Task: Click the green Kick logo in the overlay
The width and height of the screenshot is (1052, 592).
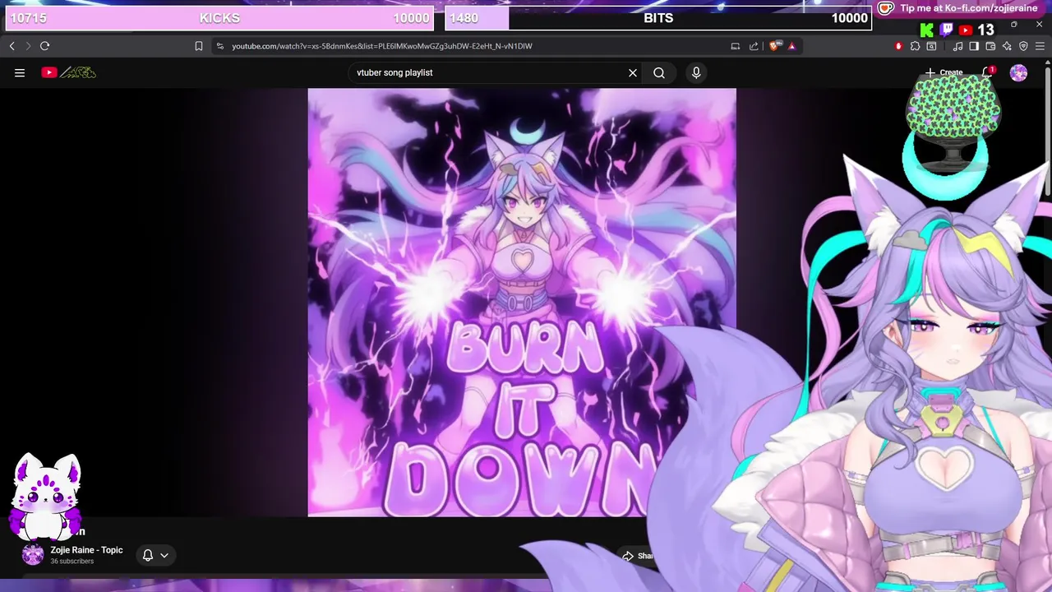Action: 927,30
